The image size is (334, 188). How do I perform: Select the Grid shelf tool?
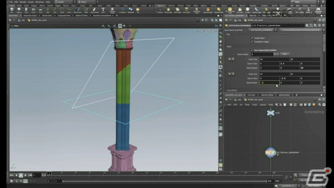point(40,10)
